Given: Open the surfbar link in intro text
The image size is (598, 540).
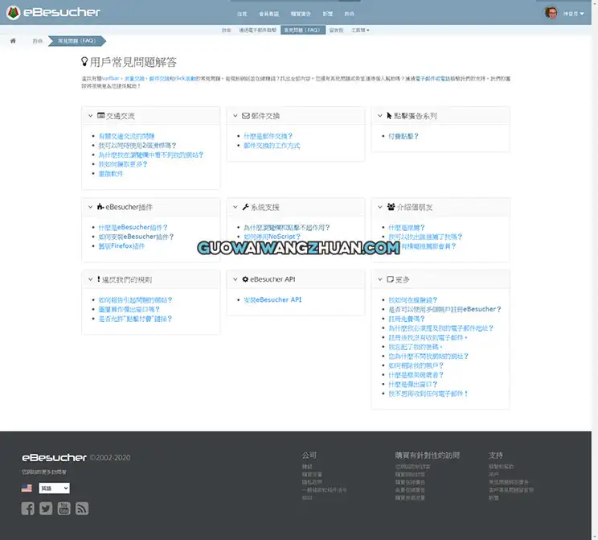Looking at the screenshot, I should (x=111, y=78).
